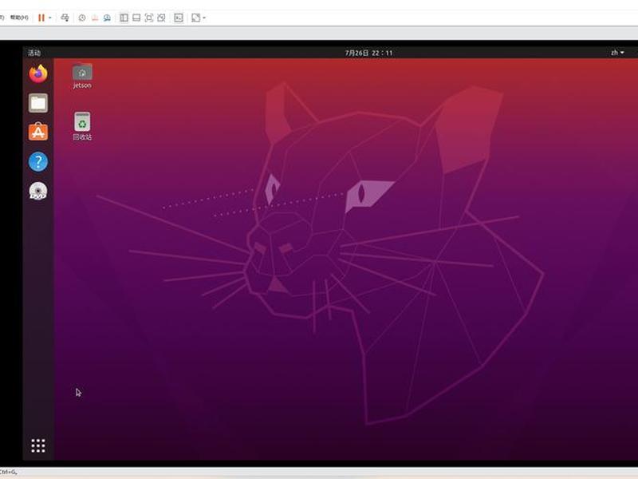Open the 帮助(H) help menu

point(19,18)
